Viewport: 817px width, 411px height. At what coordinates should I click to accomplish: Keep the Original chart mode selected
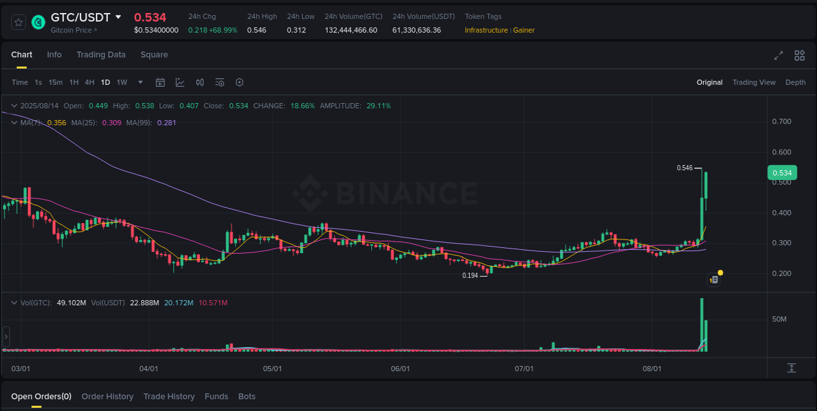709,82
